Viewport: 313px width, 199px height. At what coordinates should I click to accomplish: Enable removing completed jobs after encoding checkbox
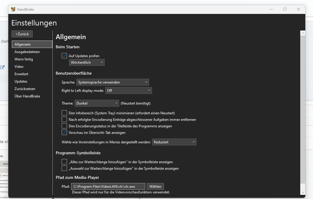[x=64, y=119]
